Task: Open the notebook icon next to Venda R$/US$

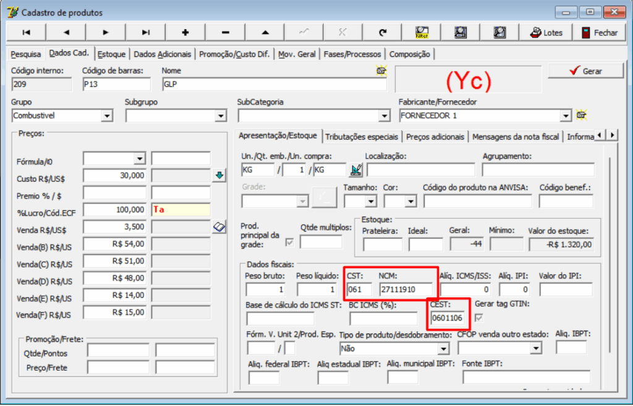Action: [x=219, y=227]
